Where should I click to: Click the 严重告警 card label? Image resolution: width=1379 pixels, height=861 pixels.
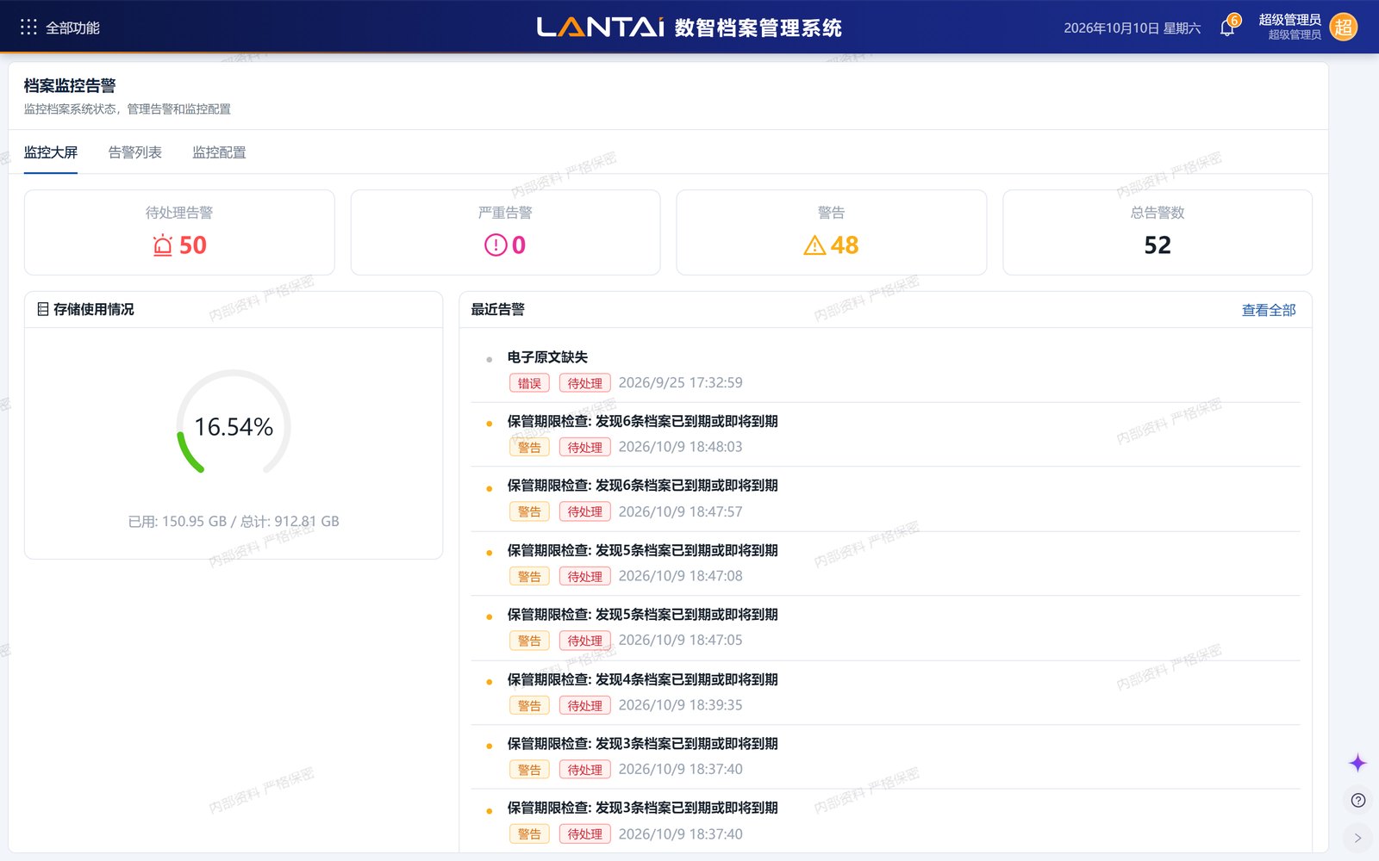(505, 213)
